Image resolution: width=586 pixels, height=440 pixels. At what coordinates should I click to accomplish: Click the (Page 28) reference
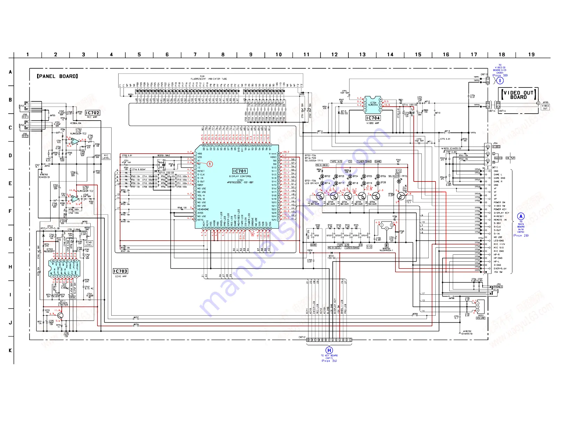[521, 236]
